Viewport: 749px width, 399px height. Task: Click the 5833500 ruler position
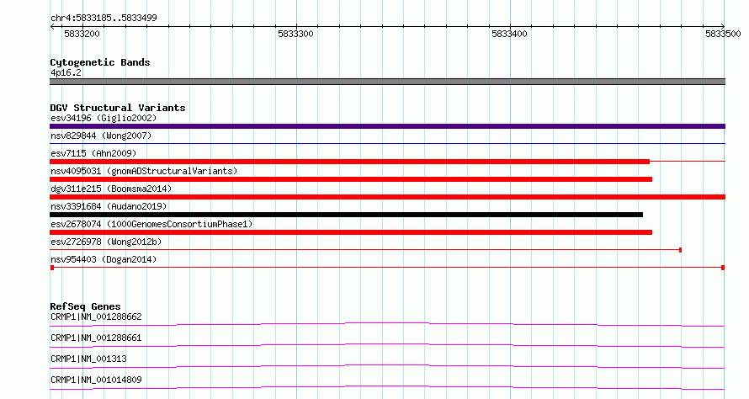pos(723,34)
